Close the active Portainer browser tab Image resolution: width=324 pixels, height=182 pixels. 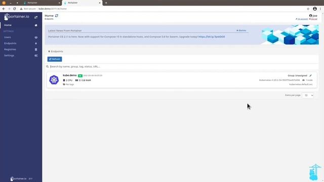click(x=100, y=3)
